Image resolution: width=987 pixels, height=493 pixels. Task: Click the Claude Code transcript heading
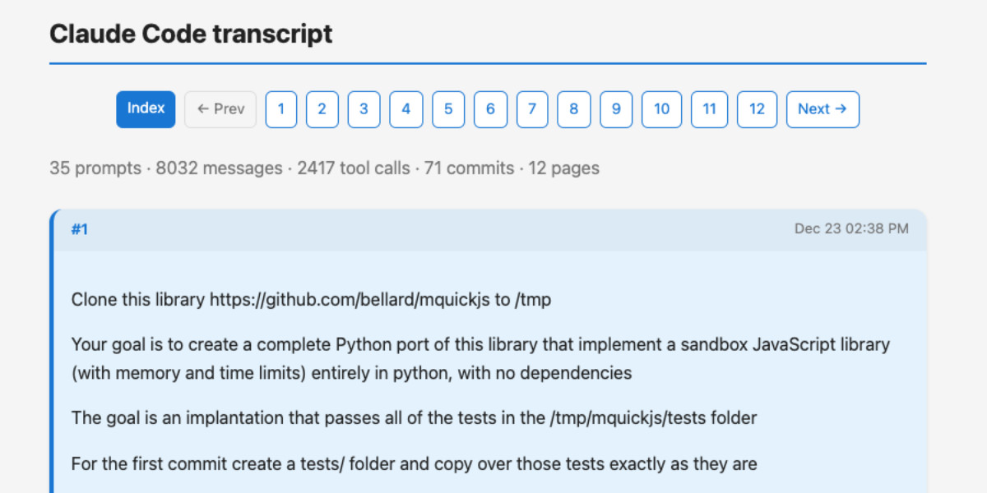[190, 34]
